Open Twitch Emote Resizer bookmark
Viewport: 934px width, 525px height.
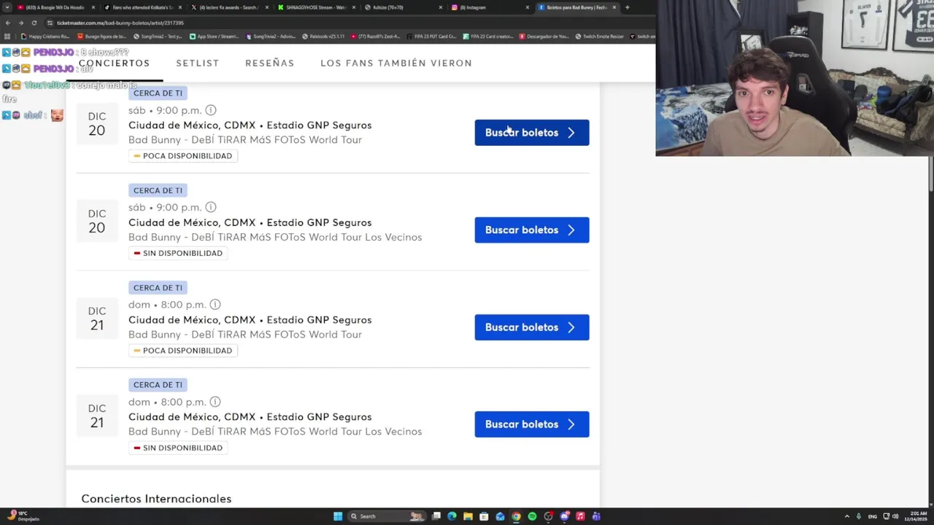pos(600,36)
